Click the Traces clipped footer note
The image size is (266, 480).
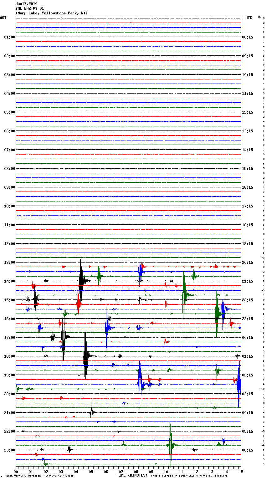pos(189,476)
